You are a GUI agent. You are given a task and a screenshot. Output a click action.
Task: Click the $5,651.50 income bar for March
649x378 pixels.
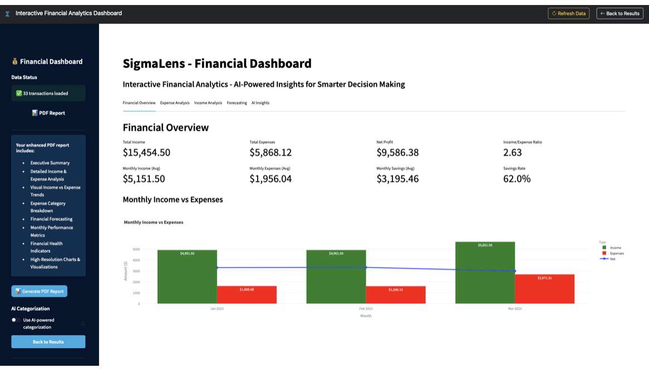[x=485, y=272]
